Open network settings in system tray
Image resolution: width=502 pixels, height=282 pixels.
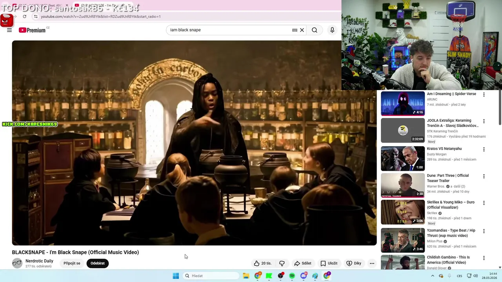click(469, 276)
